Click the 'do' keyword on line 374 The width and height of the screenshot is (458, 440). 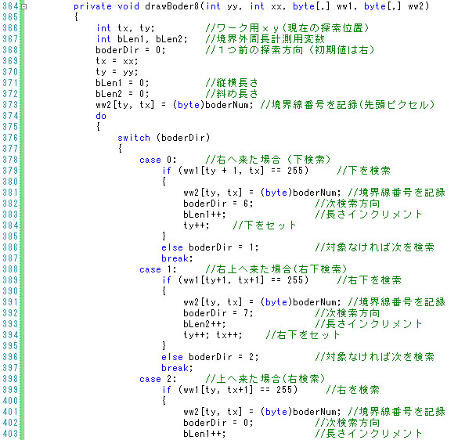tap(101, 116)
